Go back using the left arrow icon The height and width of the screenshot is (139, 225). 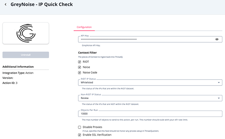point(6,4)
